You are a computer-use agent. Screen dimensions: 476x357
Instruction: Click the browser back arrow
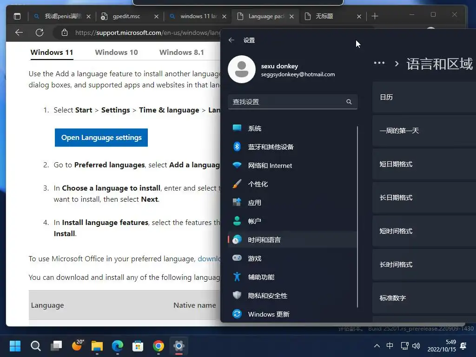(x=19, y=33)
